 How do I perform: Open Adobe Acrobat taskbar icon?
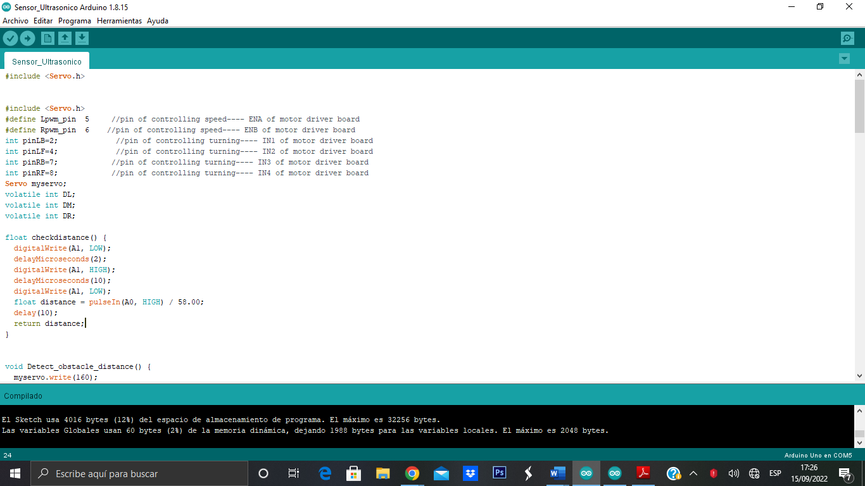(x=643, y=473)
